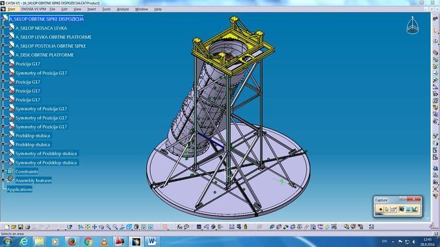This screenshot has width=440, height=247.
Task: Click the comment bubble icon beside Formula
Action: click(187, 227)
